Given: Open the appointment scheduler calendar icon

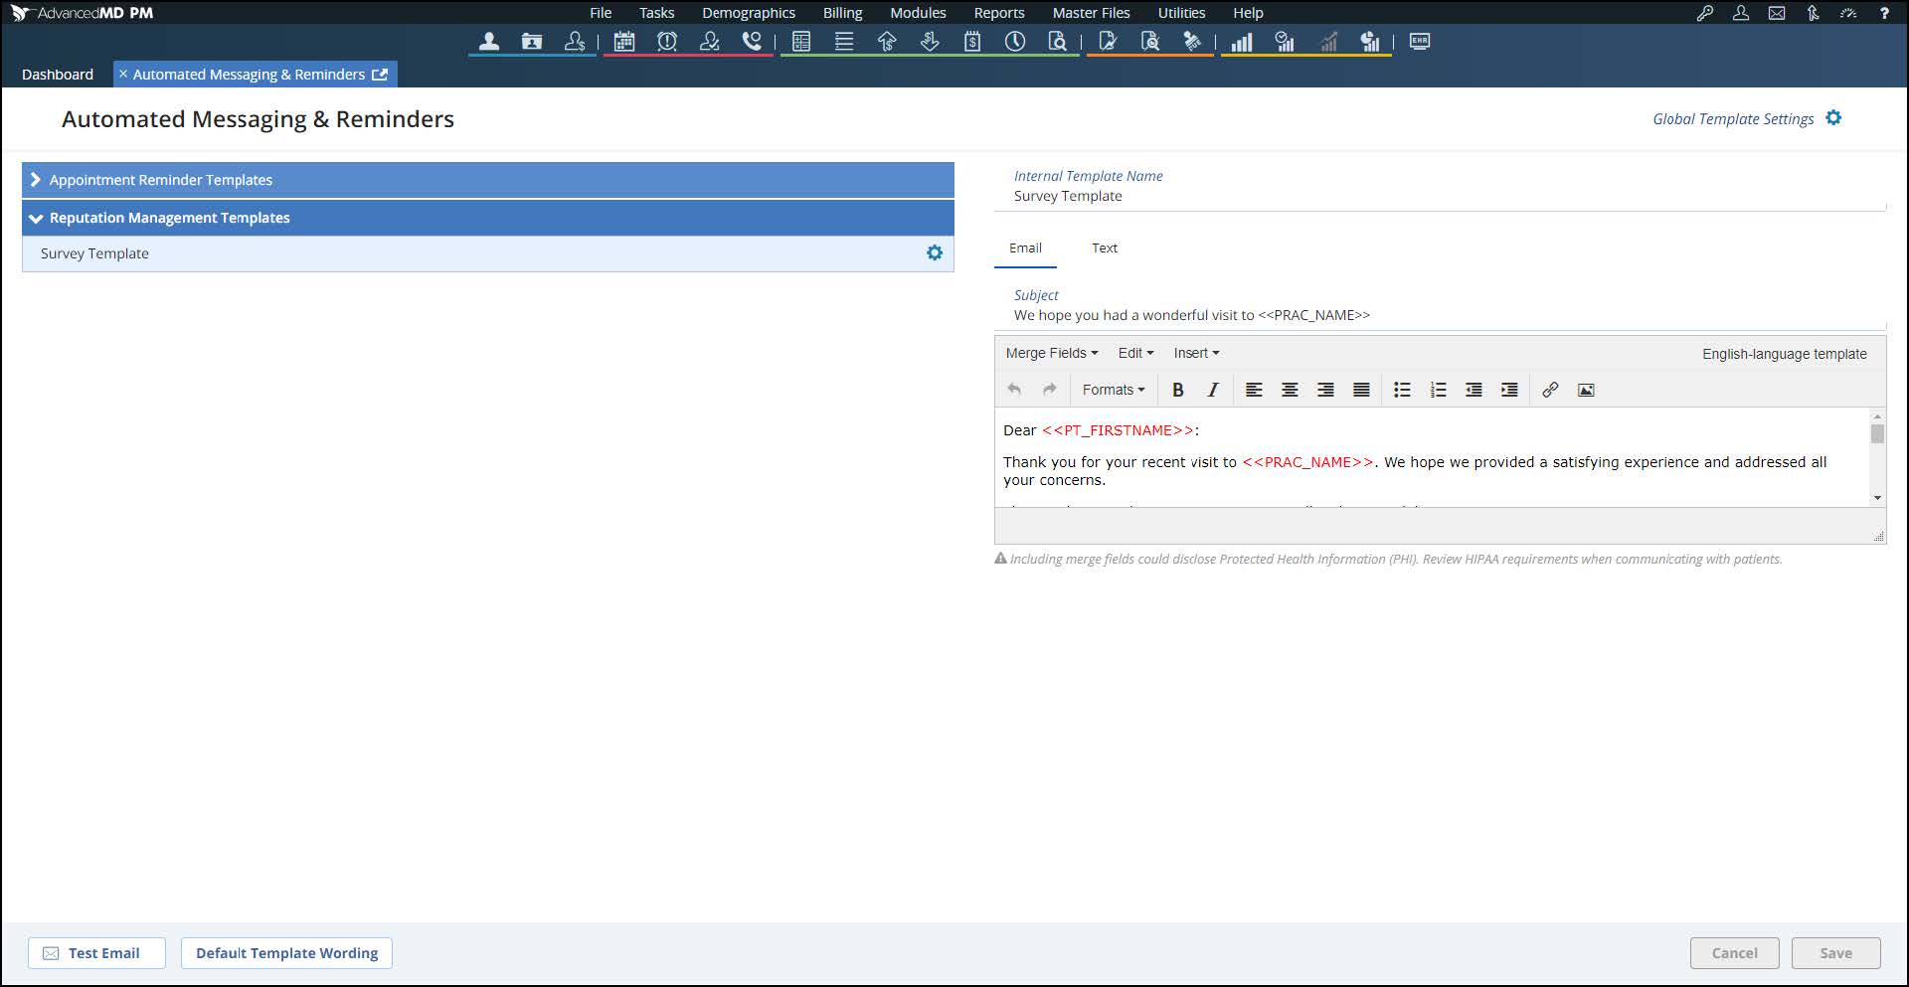Looking at the screenshot, I should point(624,42).
